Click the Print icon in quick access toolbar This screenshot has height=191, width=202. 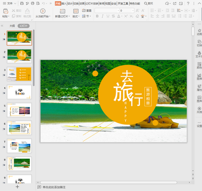[33, 4]
